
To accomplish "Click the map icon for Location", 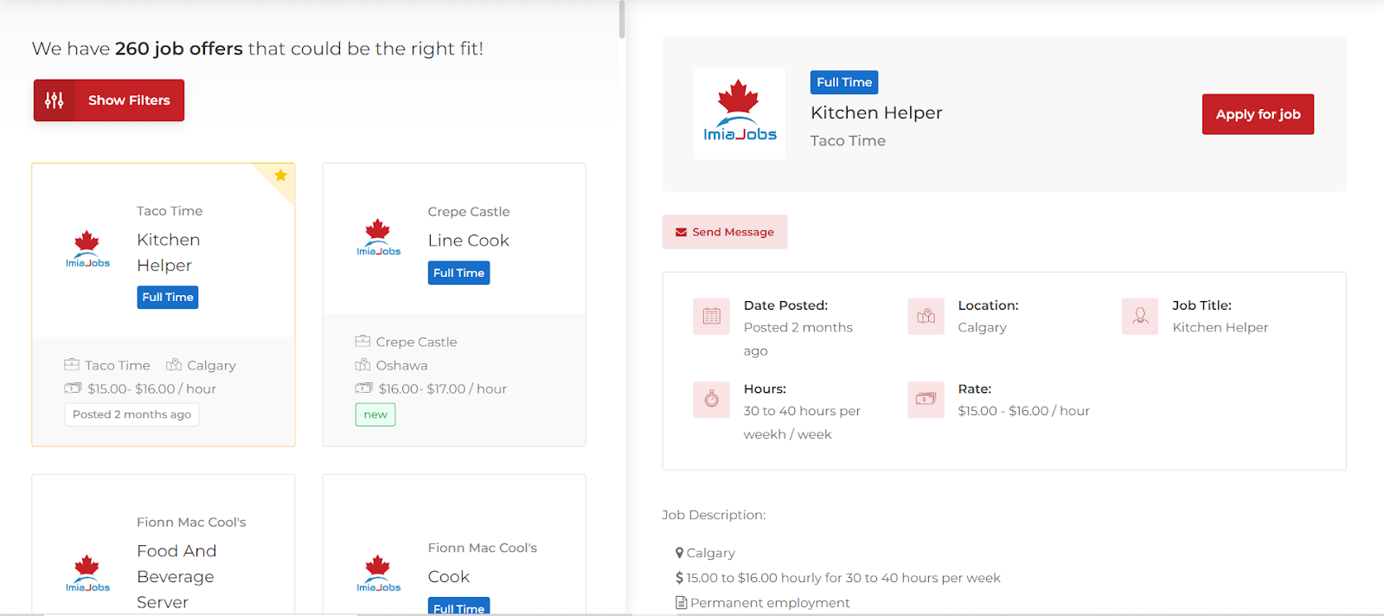I will pyautogui.click(x=926, y=316).
